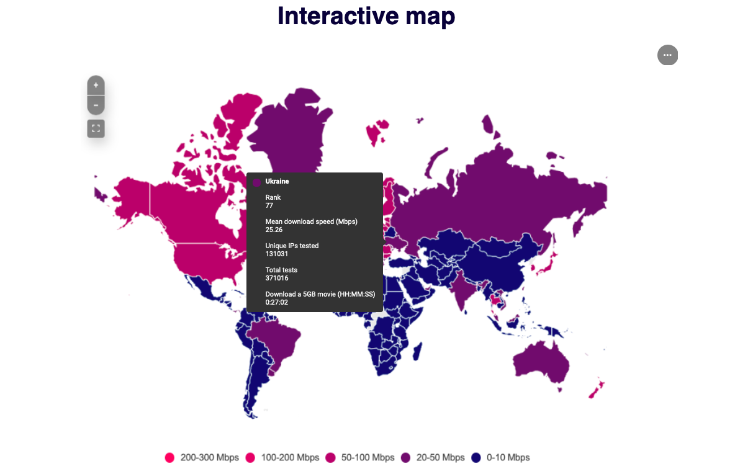This screenshot has height=474, width=735.
Task: Toggle the 0-10 Mbps legend label
Action: point(508,458)
